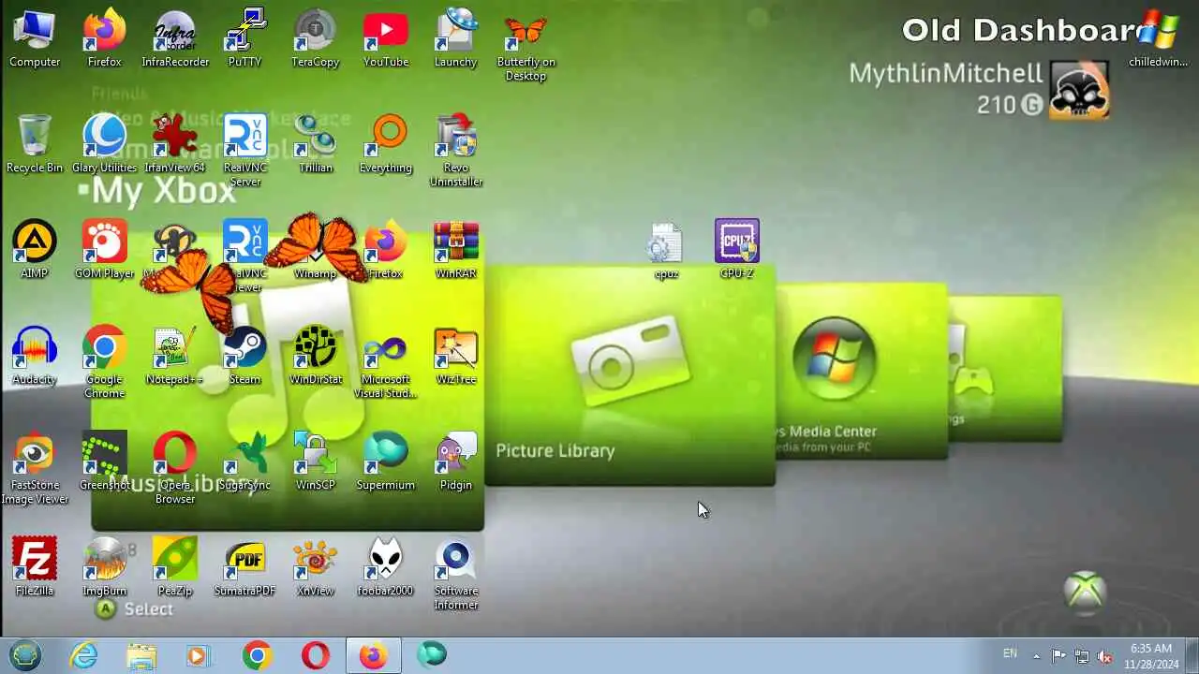Image resolution: width=1199 pixels, height=674 pixels.
Task: Open the SumatraPDF shortcut
Action: click(245, 567)
